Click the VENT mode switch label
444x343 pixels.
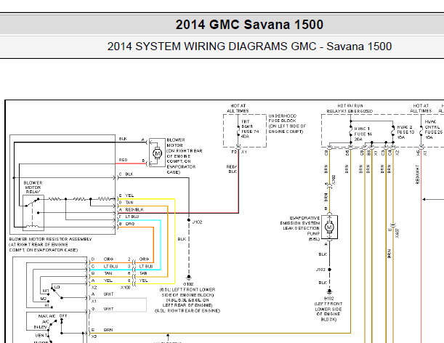41,335
